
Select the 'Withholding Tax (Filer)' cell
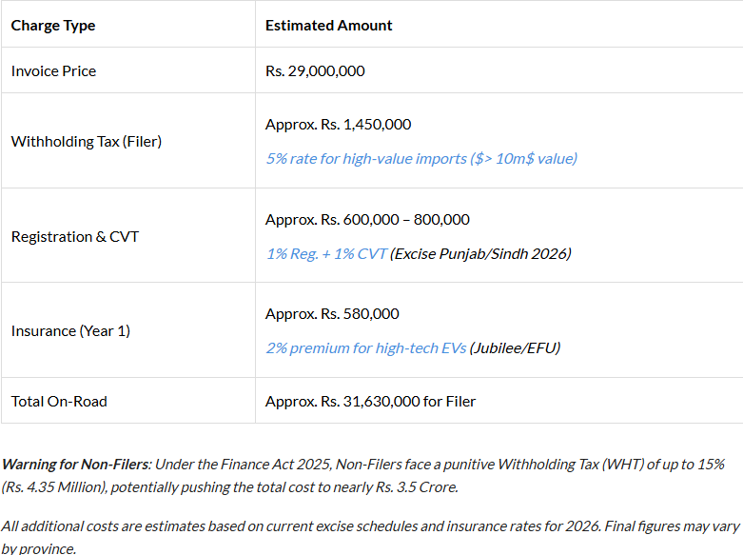coord(87,141)
